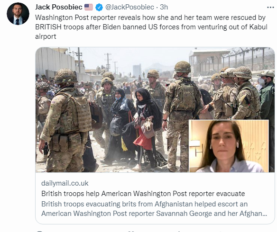Click the blue verified checkmark badge
Image resolution: width=277 pixels, height=232 pixels.
click(99, 8)
